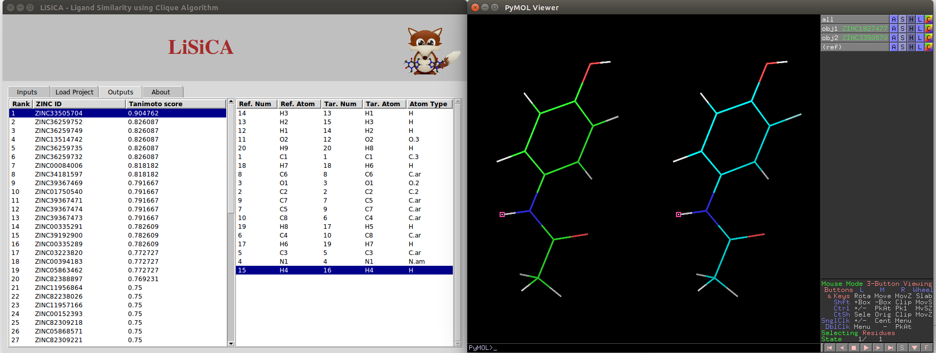Step forward one frame in PyMOL
This screenshot has height=353, width=936.
pyautogui.click(x=878, y=348)
